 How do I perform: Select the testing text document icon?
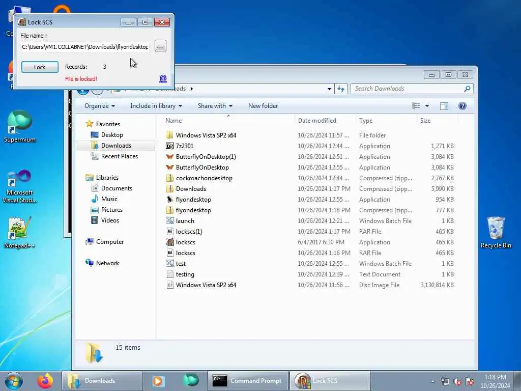coord(169,274)
